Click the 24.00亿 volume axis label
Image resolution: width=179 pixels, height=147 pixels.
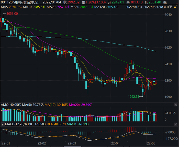170,113
